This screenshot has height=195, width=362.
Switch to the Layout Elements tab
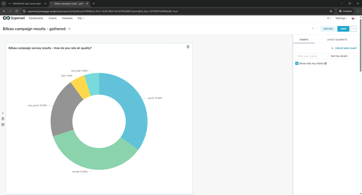pos(337,40)
